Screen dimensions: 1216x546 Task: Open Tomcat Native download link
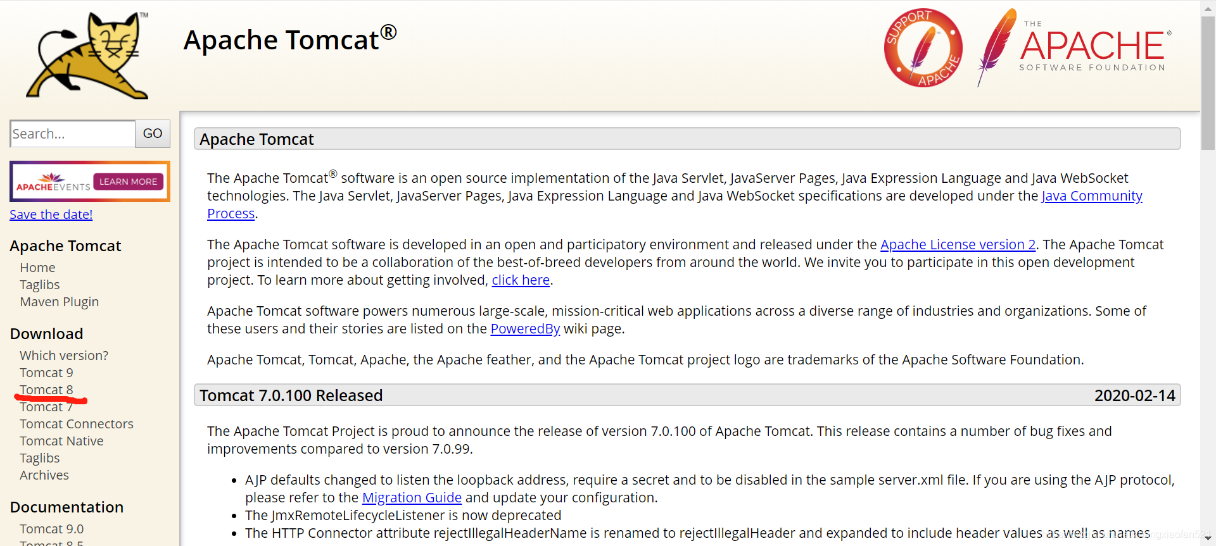[61, 441]
